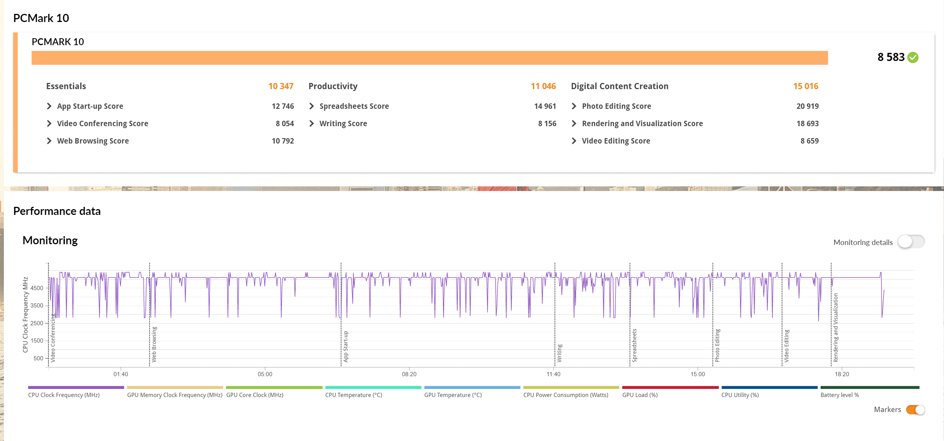Image resolution: width=944 pixels, height=441 pixels.
Task: Click the Spreadsheets timeline marker
Action: 634,345
